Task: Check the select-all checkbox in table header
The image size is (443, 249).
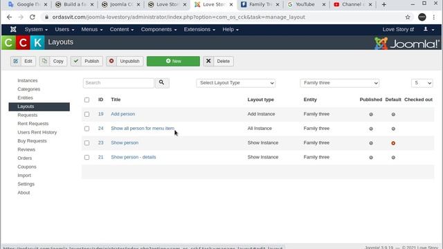Action: pyautogui.click(x=87, y=100)
